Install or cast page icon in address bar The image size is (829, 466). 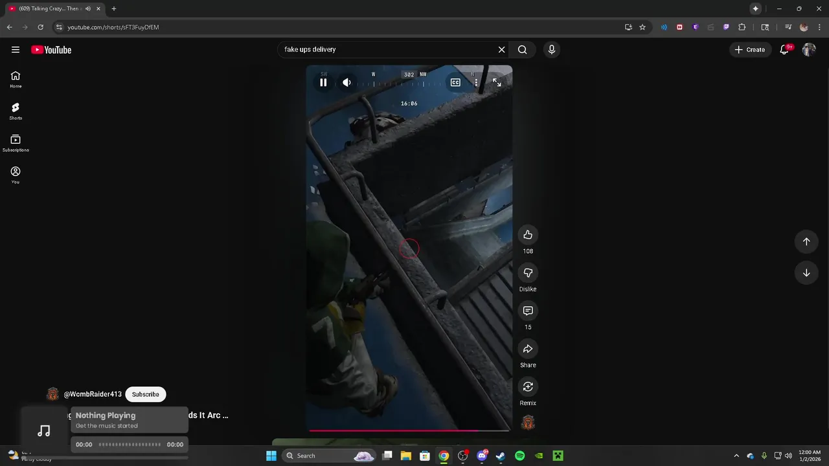[628, 27]
